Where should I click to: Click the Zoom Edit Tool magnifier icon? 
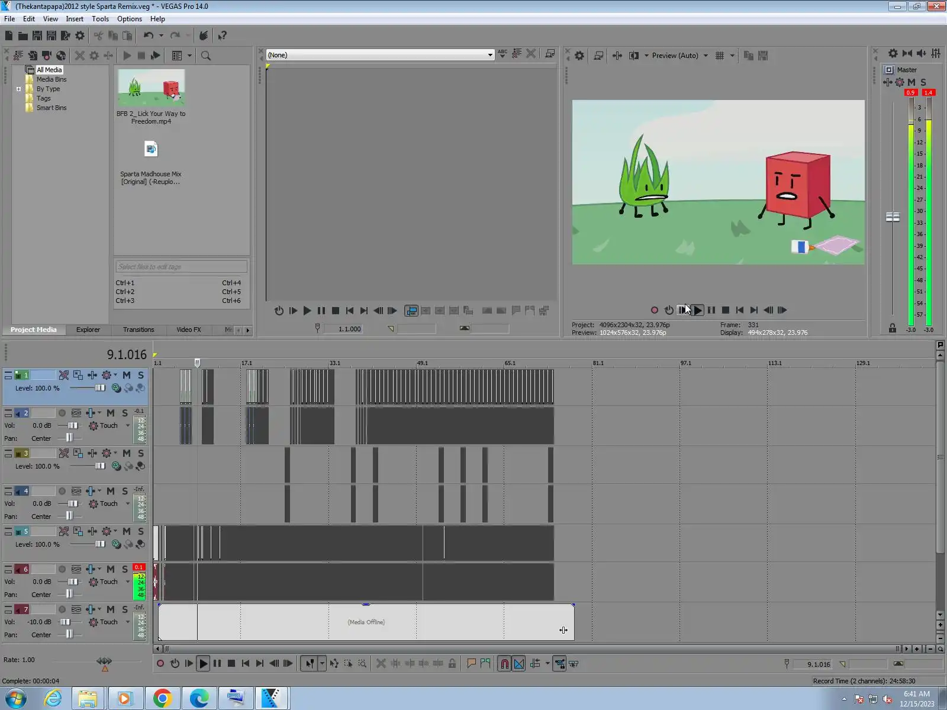[362, 664]
